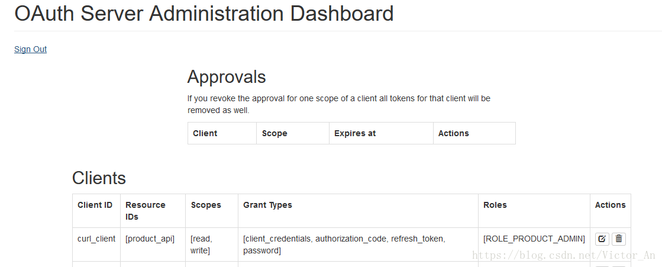The width and height of the screenshot is (662, 267).
Task: Click the edit icon for curl_client
Action: (x=602, y=239)
